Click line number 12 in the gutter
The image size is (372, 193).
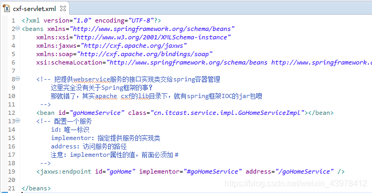click(12, 113)
